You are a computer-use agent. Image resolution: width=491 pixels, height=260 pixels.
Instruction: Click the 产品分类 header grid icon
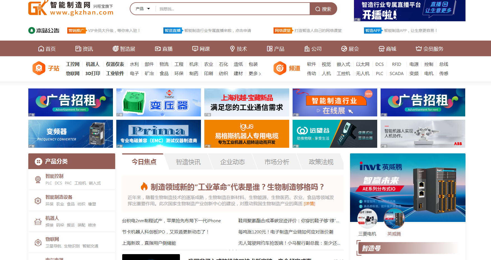pyautogui.click(x=38, y=161)
